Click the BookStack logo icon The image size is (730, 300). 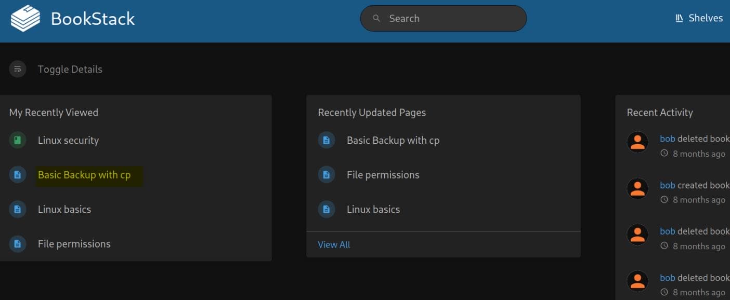coord(25,19)
